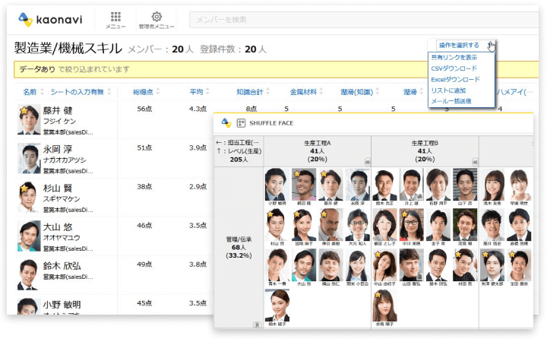Choose Excelダウンロード from the menu
This screenshot has height=342, width=547.
pos(456,79)
